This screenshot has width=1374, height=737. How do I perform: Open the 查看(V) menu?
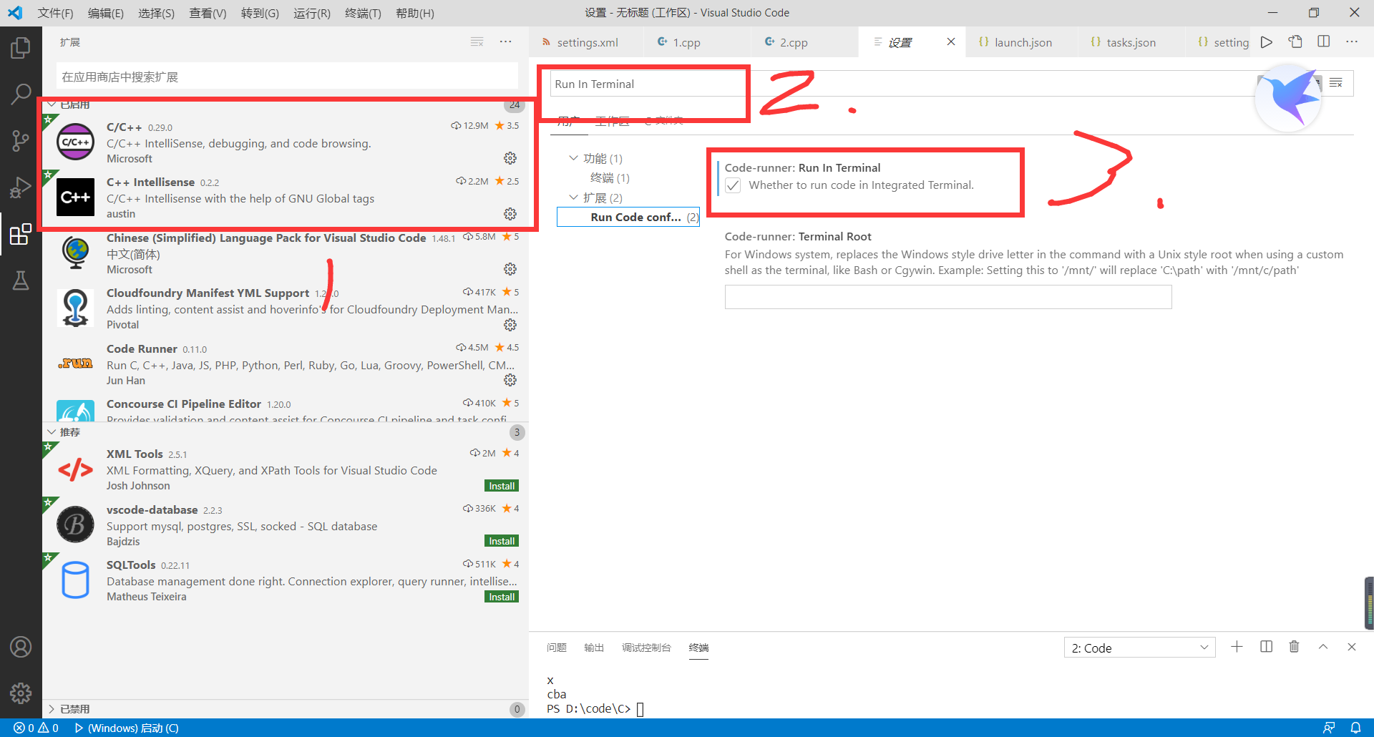click(x=208, y=13)
